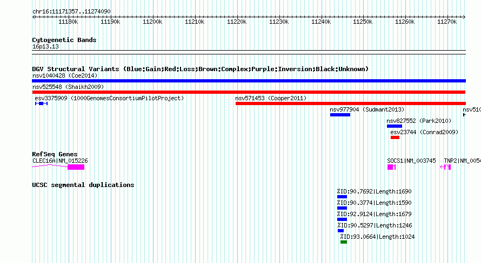Click the SOCS1|NM_003745 gene label
Screen dimensions: 481x263
tap(411, 161)
